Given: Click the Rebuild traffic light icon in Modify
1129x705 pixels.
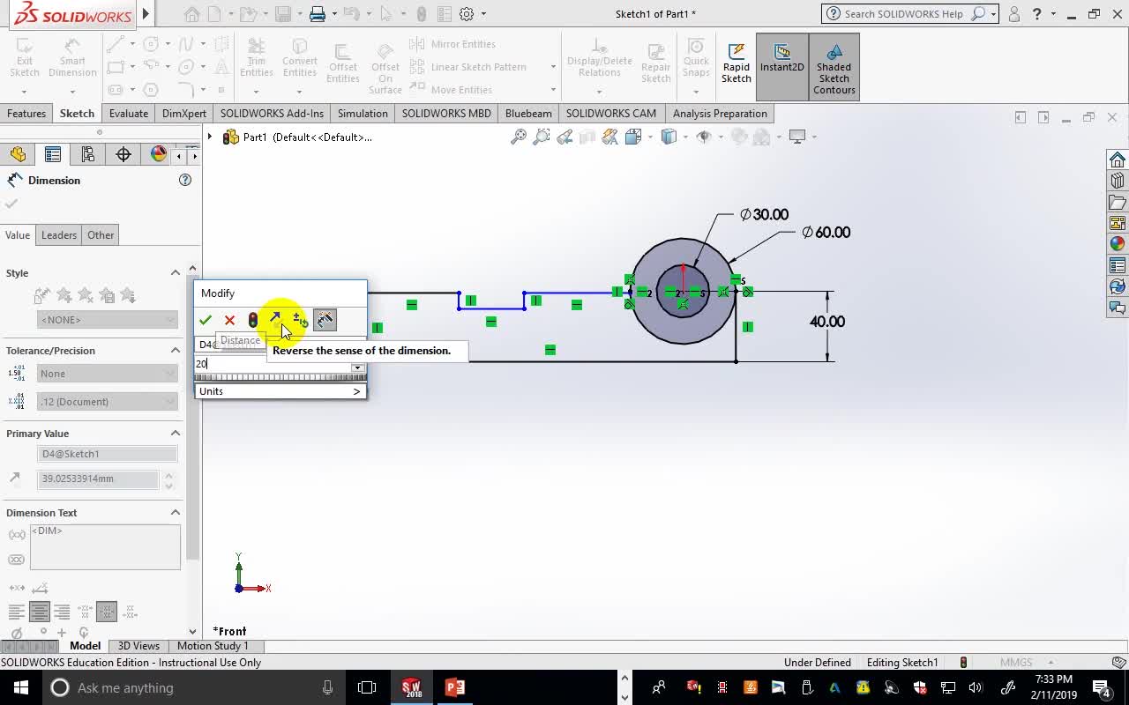Looking at the screenshot, I should (x=253, y=320).
